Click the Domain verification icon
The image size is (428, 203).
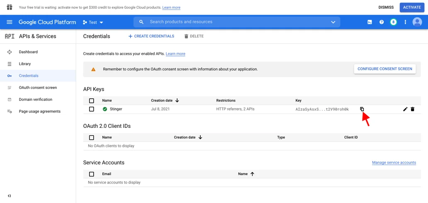point(10,100)
